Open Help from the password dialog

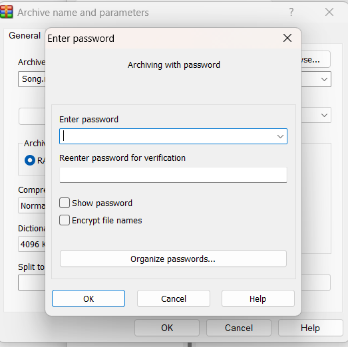(258, 298)
